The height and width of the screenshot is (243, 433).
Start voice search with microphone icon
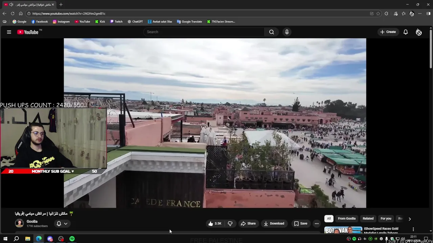pyautogui.click(x=287, y=32)
